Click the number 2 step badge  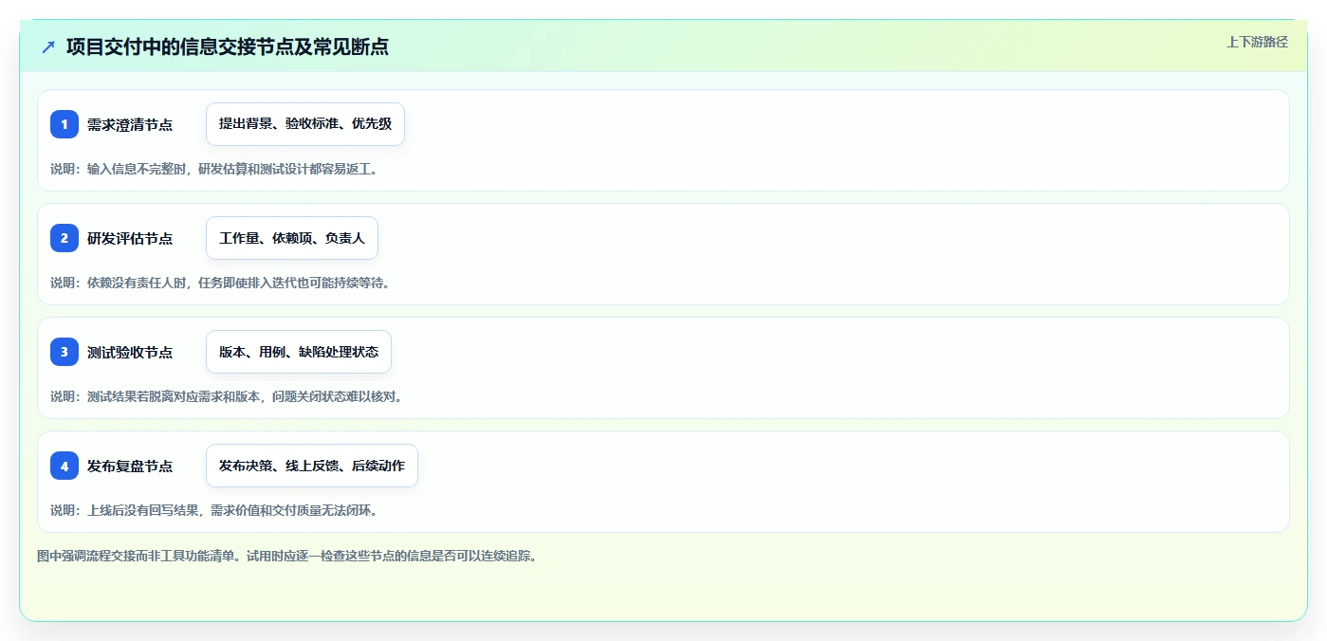pyautogui.click(x=65, y=238)
